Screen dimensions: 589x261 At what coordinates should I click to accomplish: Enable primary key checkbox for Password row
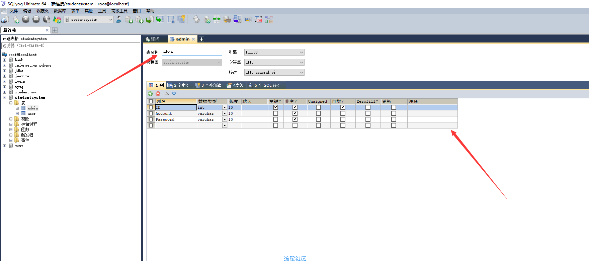pyautogui.click(x=275, y=119)
